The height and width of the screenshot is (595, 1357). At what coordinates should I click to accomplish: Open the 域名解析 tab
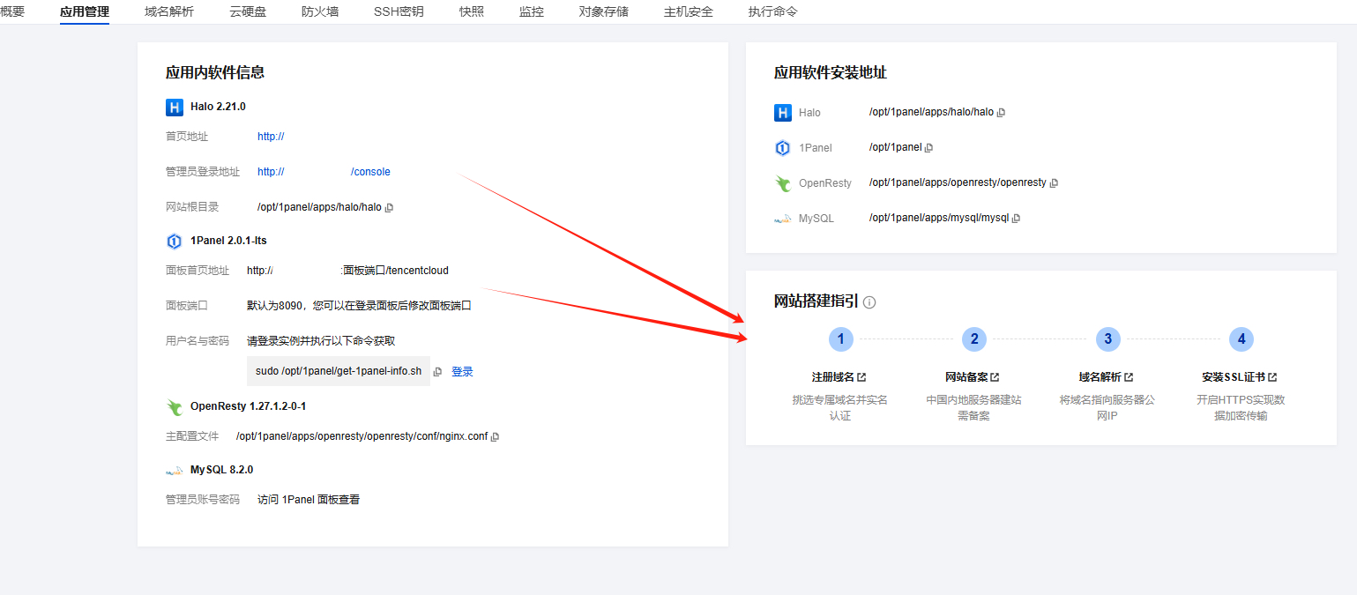[169, 11]
